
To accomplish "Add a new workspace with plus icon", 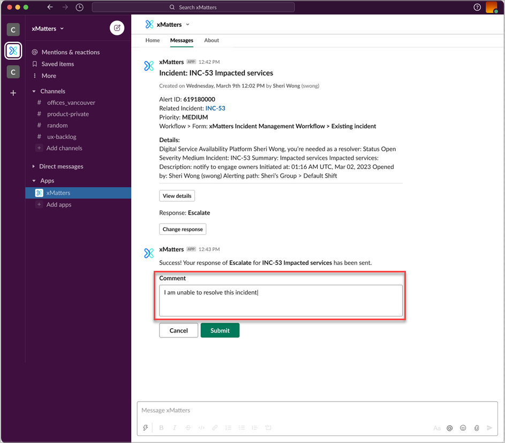I will [13, 93].
